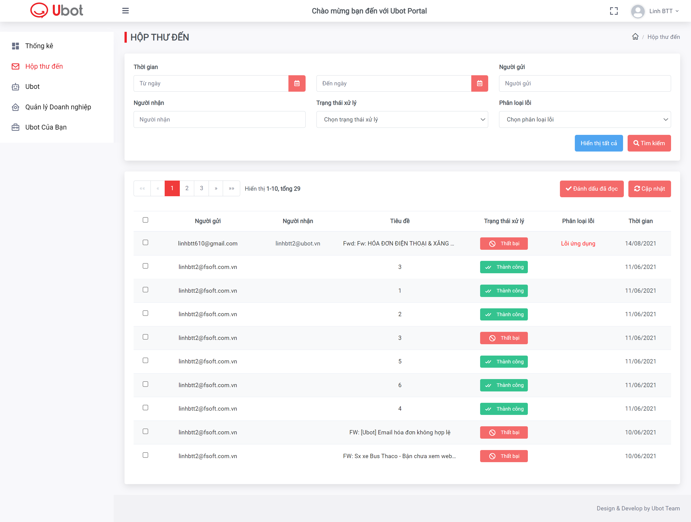Go to first page arrows
The width and height of the screenshot is (691, 522).
(142, 188)
